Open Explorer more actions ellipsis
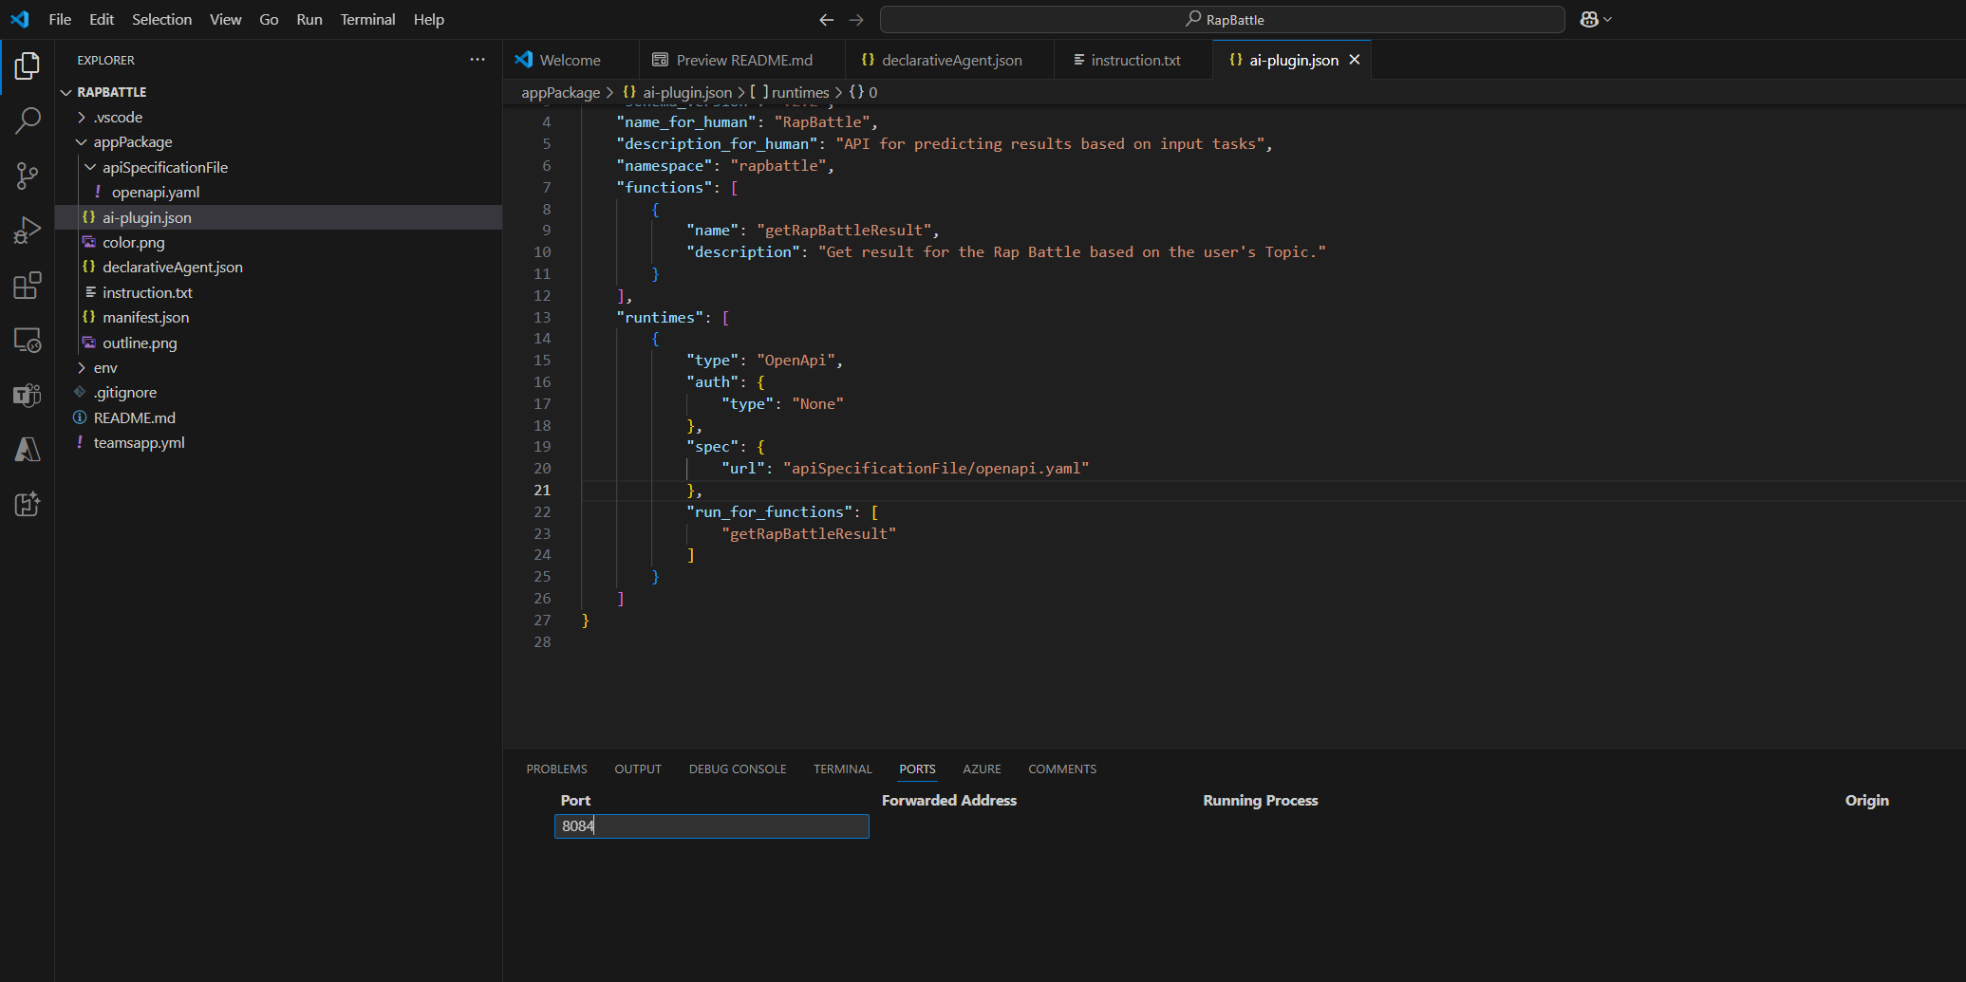Screen dimensions: 1966x982 [477, 60]
